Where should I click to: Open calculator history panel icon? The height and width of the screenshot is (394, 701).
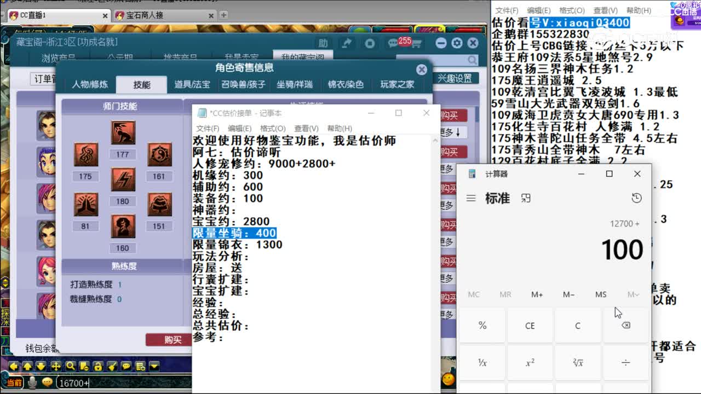[x=636, y=198]
